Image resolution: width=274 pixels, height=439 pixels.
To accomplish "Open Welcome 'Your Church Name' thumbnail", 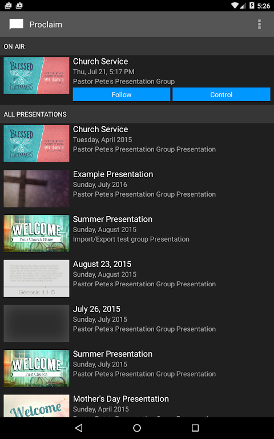I will (37, 233).
